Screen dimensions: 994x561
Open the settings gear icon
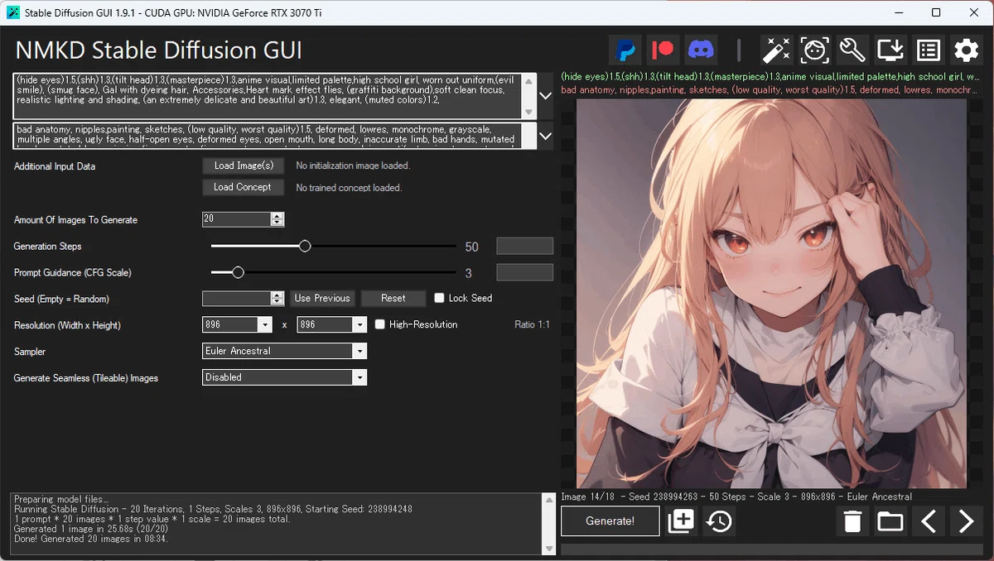(x=967, y=50)
